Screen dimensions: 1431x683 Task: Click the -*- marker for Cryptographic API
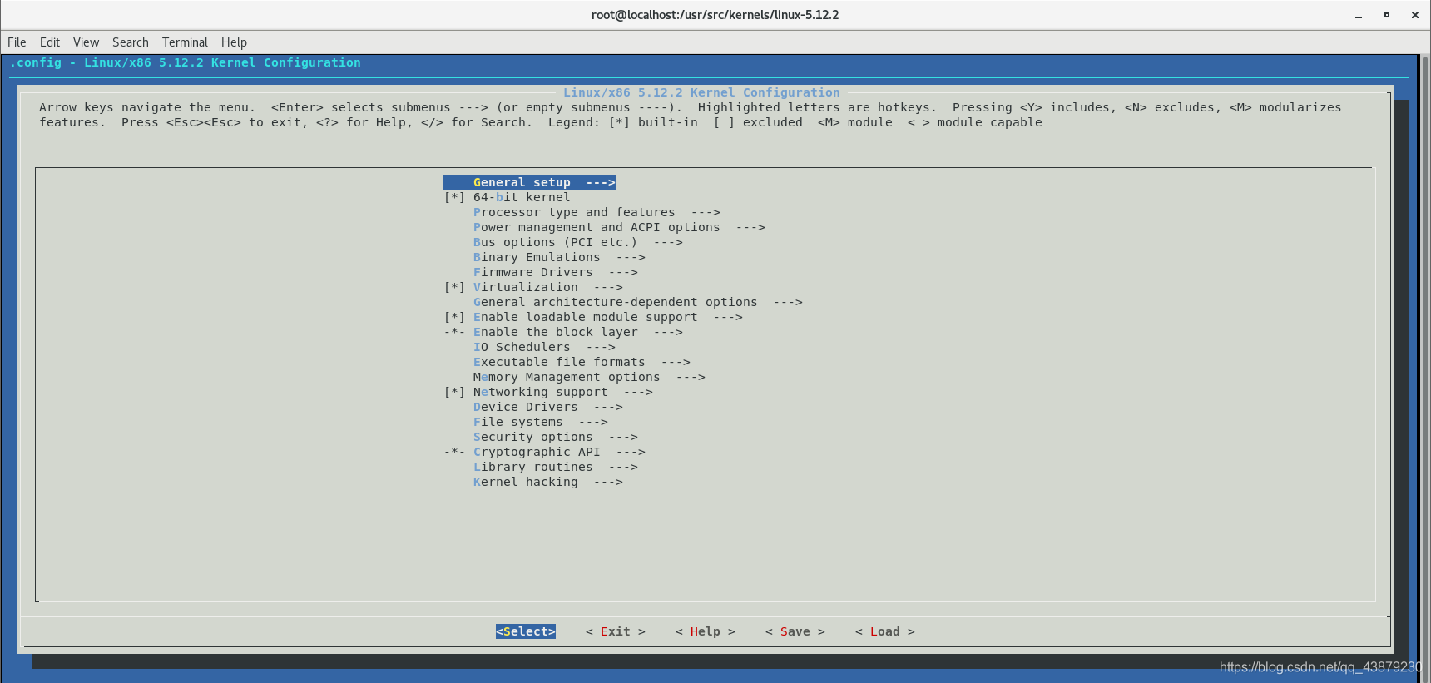point(454,452)
